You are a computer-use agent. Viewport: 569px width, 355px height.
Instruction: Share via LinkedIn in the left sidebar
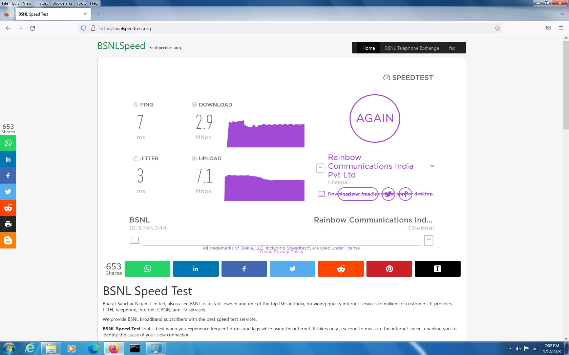(x=8, y=159)
